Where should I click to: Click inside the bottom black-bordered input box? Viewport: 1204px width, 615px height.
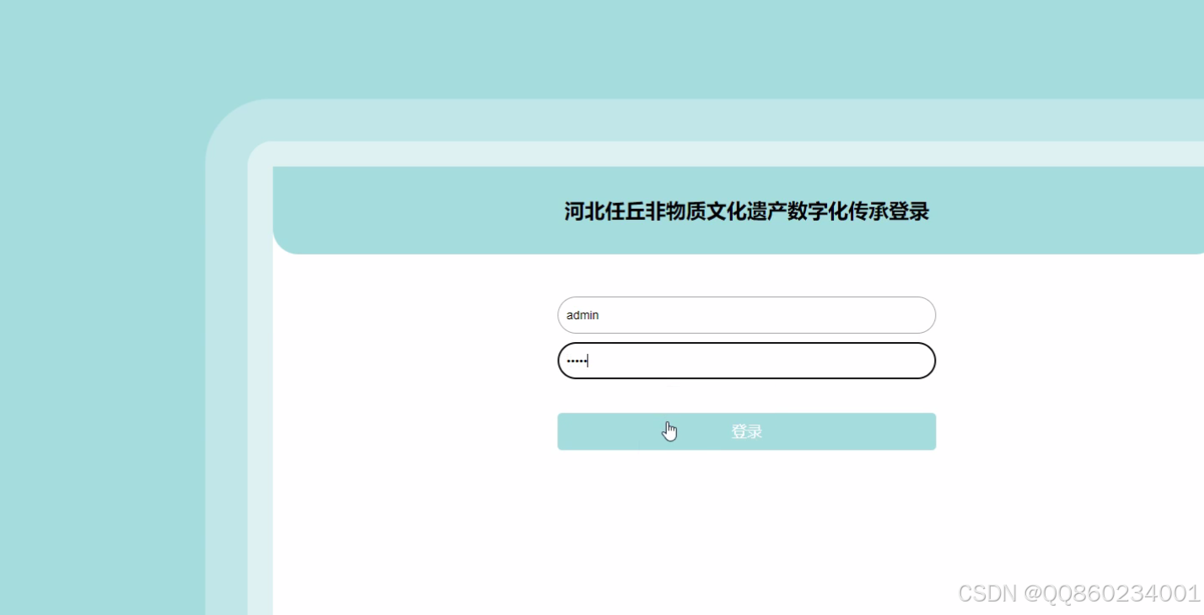(745, 360)
